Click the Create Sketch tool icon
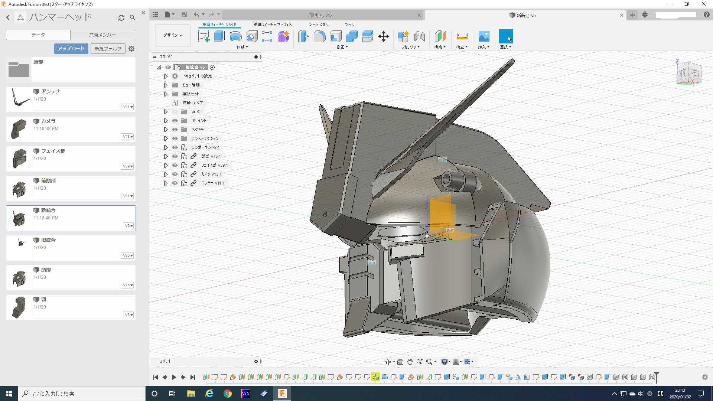 tap(204, 36)
